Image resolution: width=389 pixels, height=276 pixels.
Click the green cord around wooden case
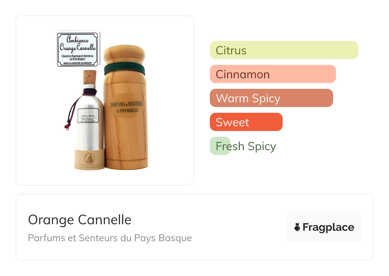[125, 68]
